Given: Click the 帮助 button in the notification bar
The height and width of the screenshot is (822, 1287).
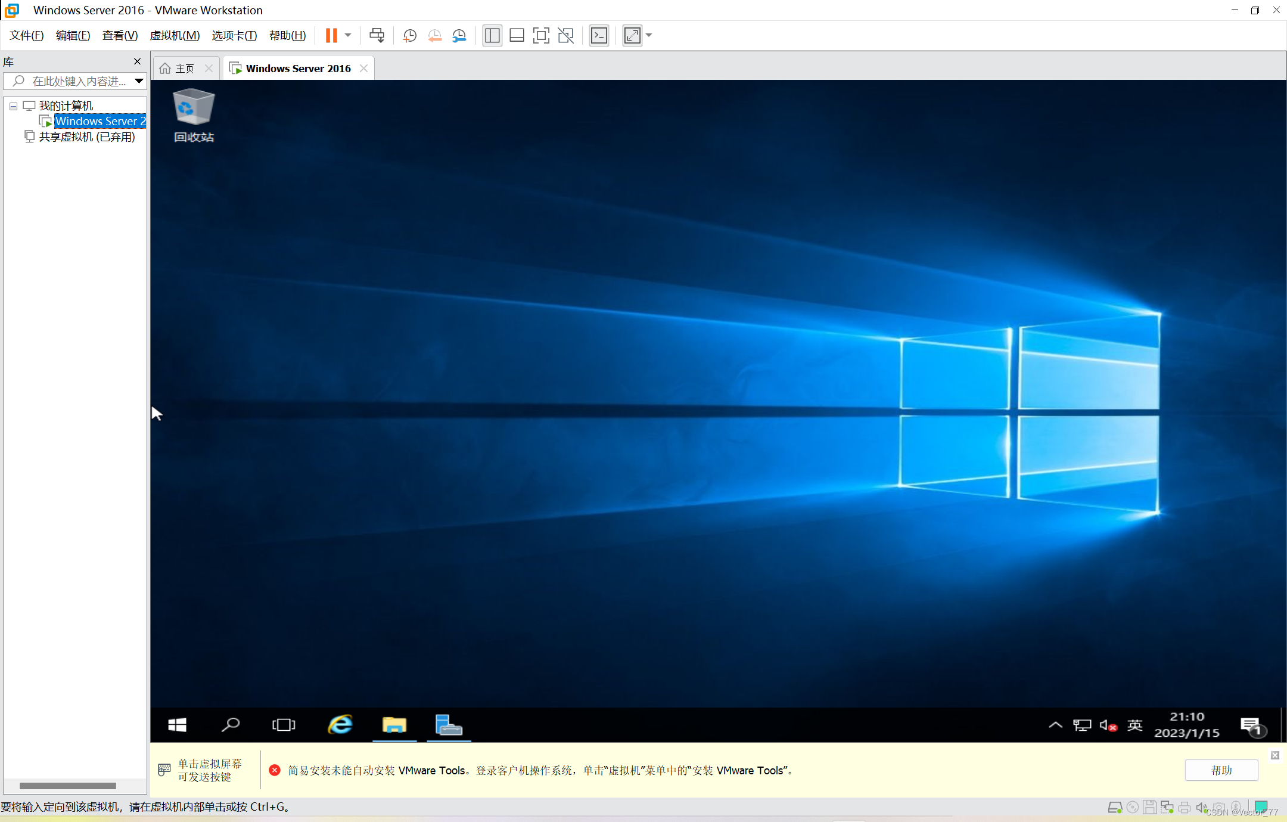Looking at the screenshot, I should tap(1221, 770).
